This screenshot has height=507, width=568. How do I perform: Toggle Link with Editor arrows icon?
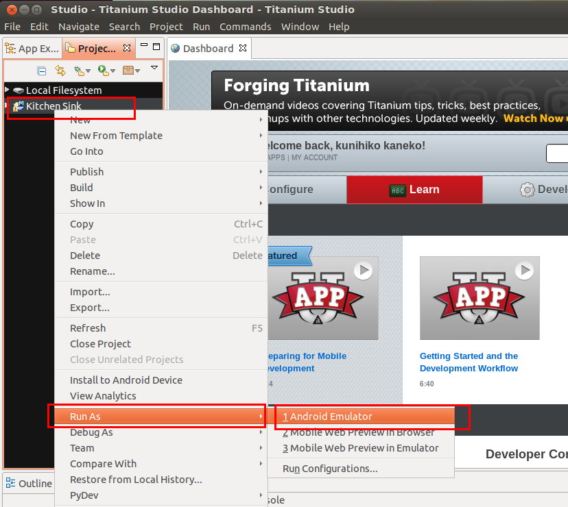[x=60, y=70]
